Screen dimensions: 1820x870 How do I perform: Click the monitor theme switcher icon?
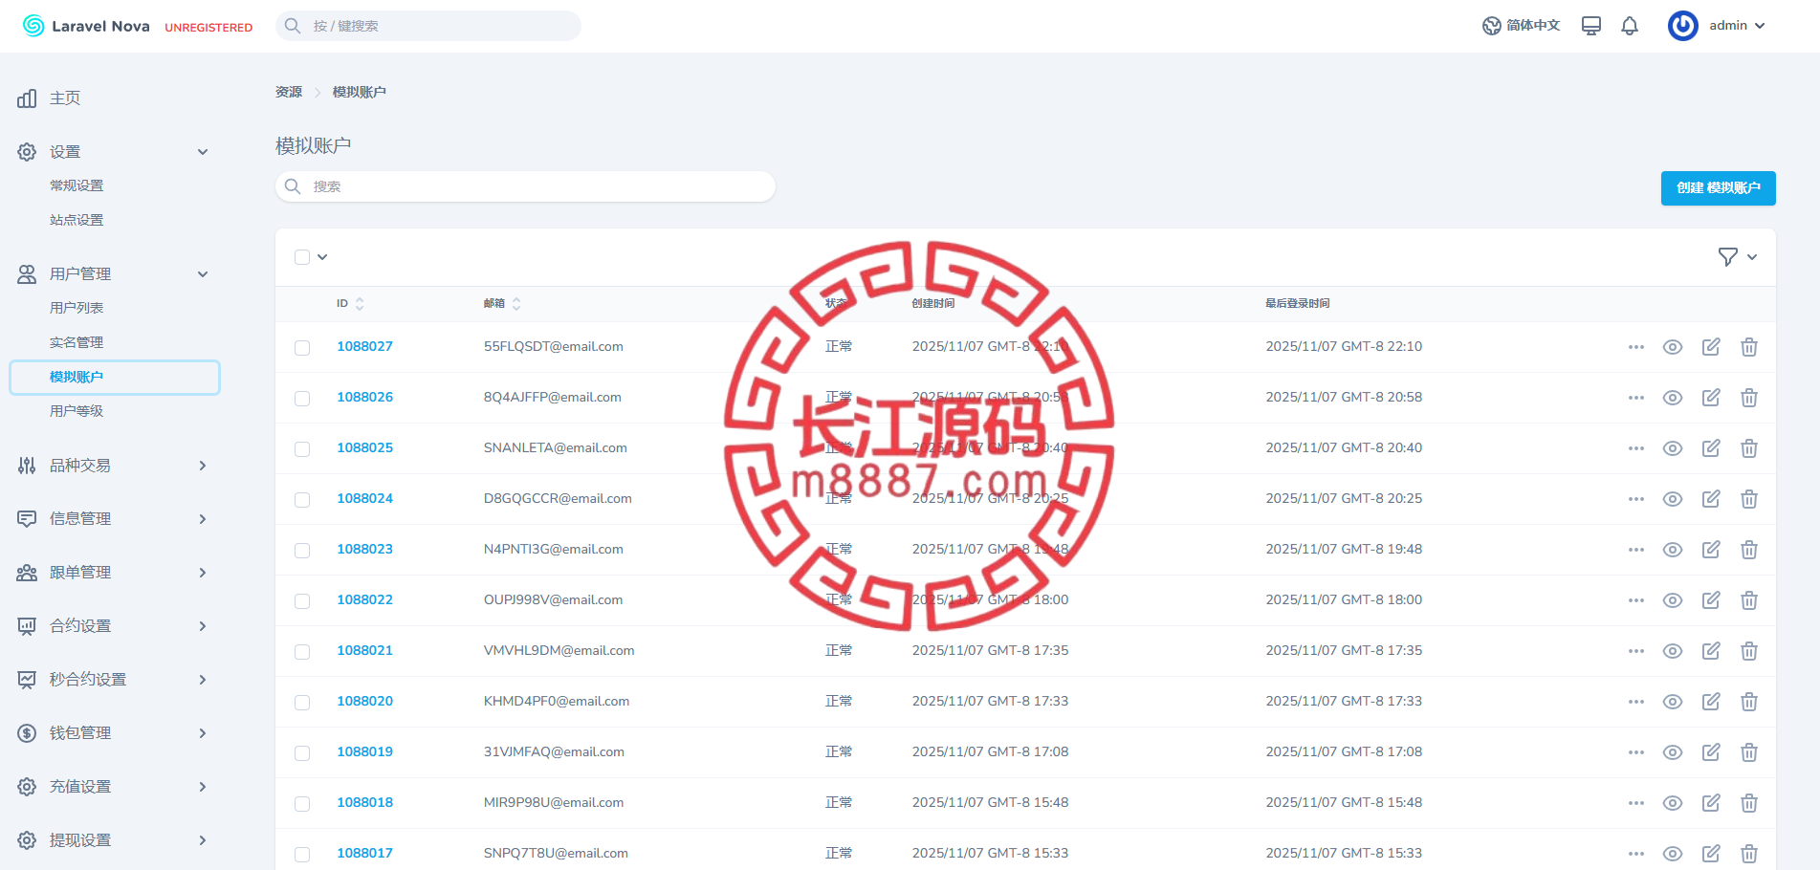(x=1591, y=26)
